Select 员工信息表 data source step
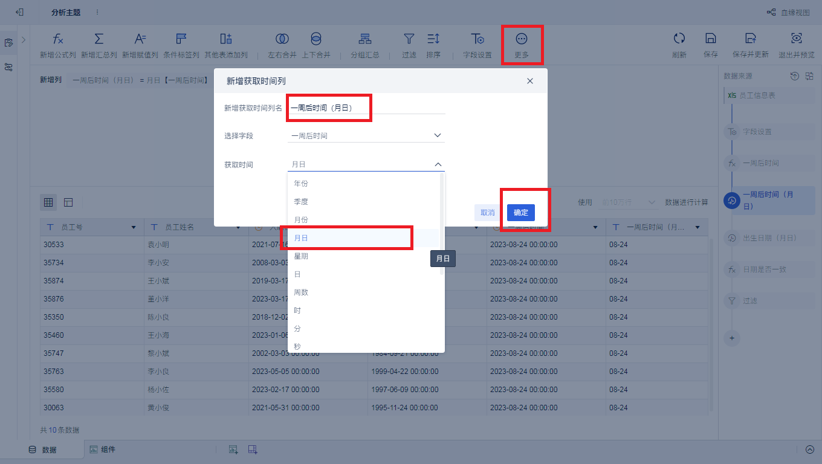Image resolution: width=822 pixels, height=464 pixels. [769, 95]
